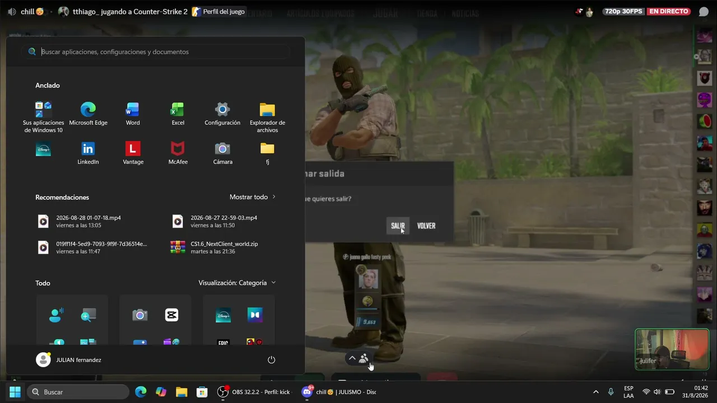Open the battery tray icon
717x403 pixels.
pyautogui.click(x=669, y=392)
